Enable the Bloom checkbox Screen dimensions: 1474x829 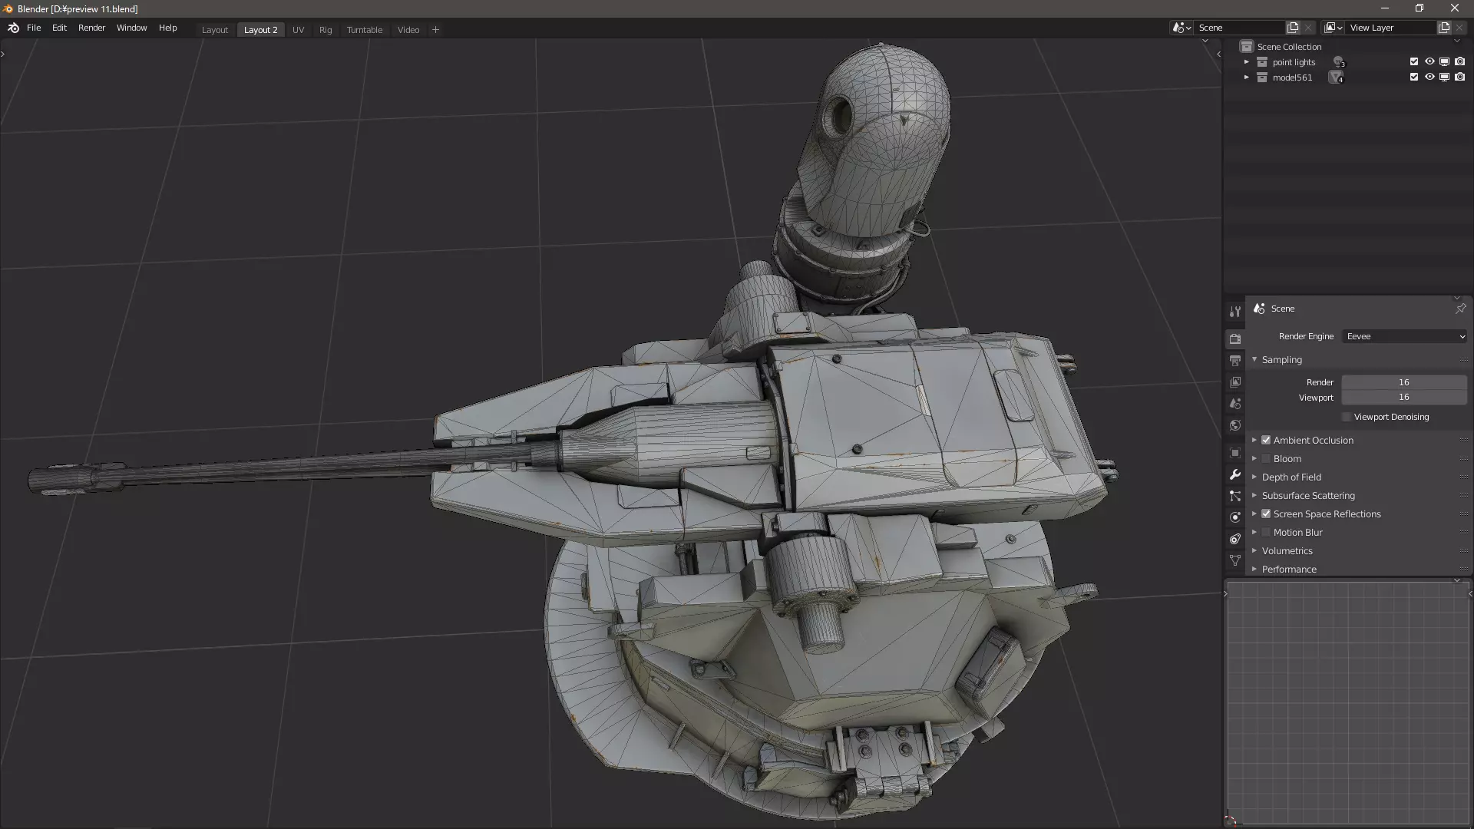click(1266, 458)
